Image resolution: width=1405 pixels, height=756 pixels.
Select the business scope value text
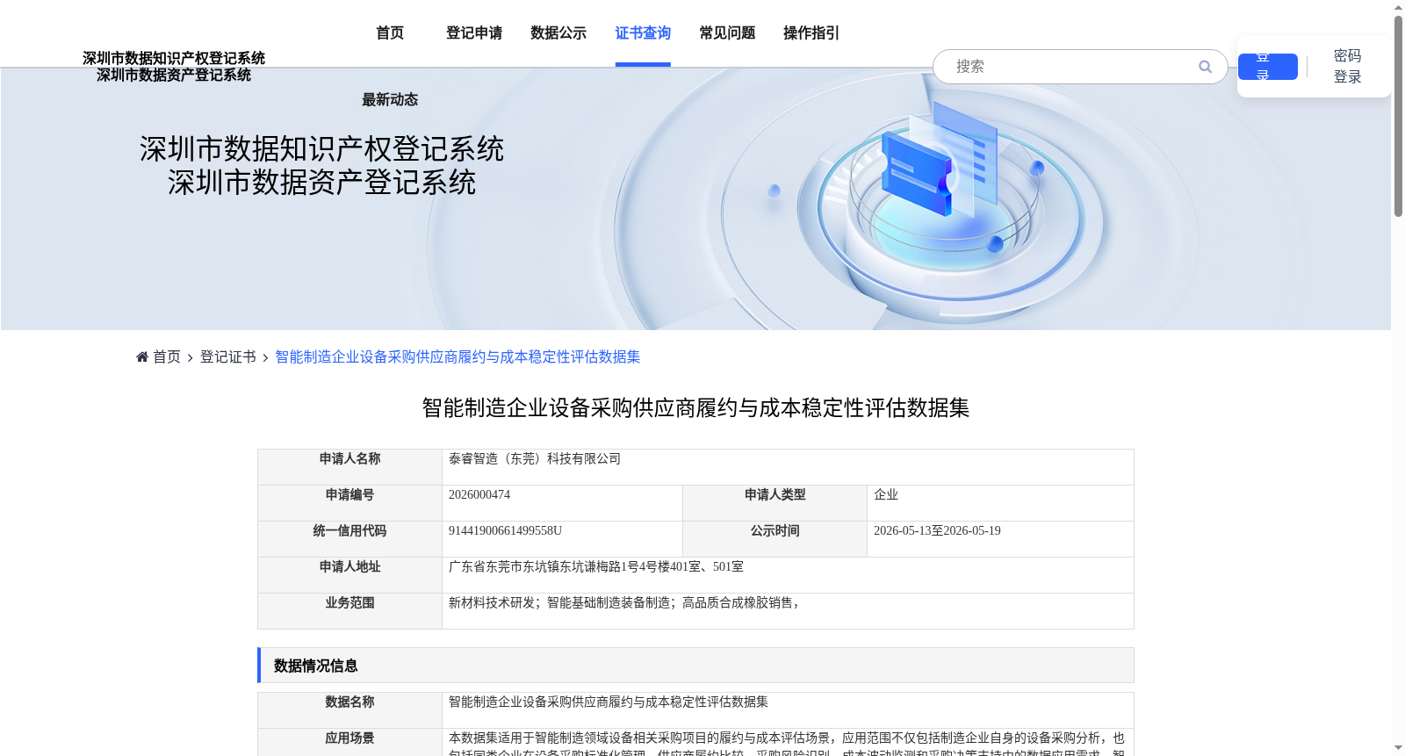tap(624, 603)
